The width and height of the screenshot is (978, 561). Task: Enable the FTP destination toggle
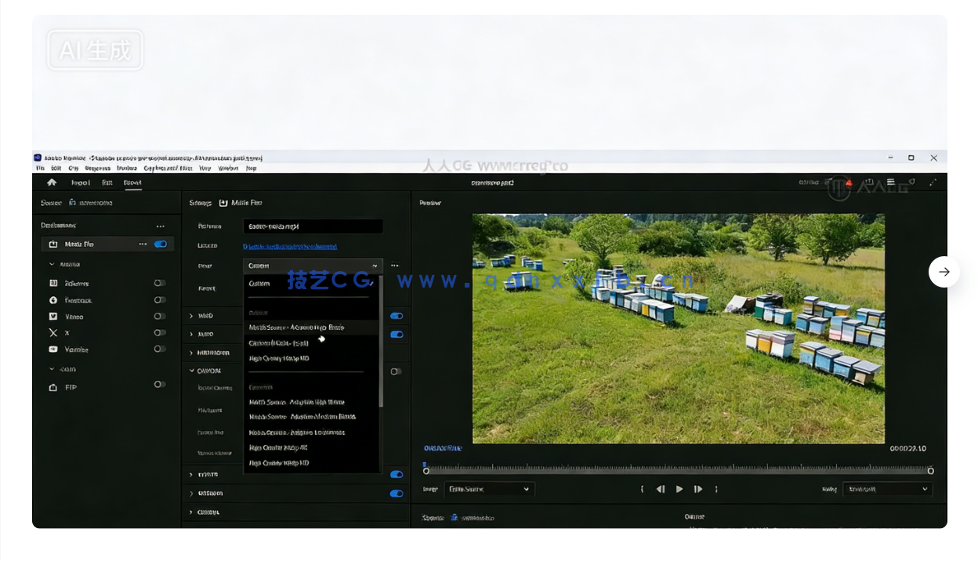pyautogui.click(x=161, y=386)
